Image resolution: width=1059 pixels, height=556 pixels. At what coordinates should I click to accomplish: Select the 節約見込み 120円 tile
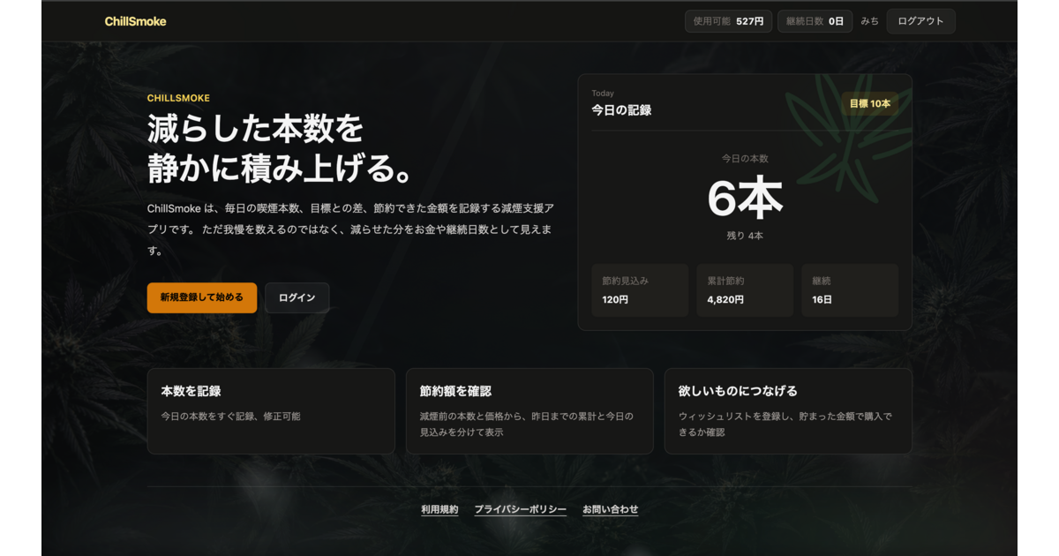pyautogui.click(x=640, y=290)
